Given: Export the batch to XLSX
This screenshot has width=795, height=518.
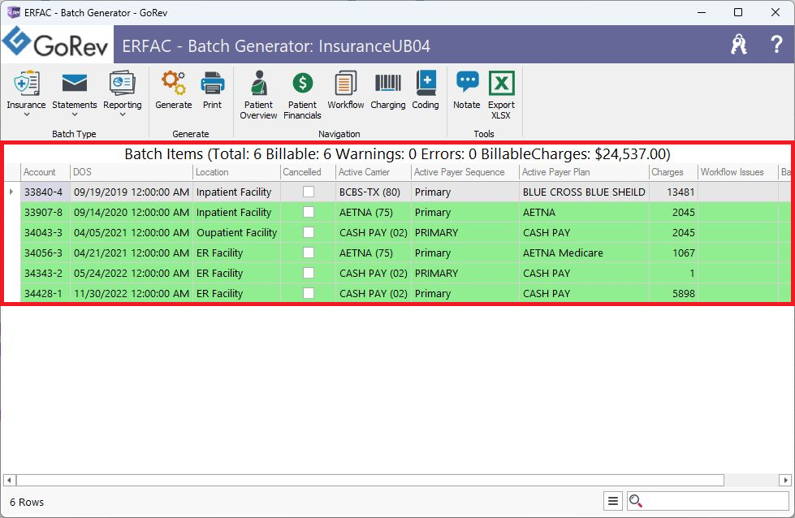Looking at the screenshot, I should [x=501, y=95].
